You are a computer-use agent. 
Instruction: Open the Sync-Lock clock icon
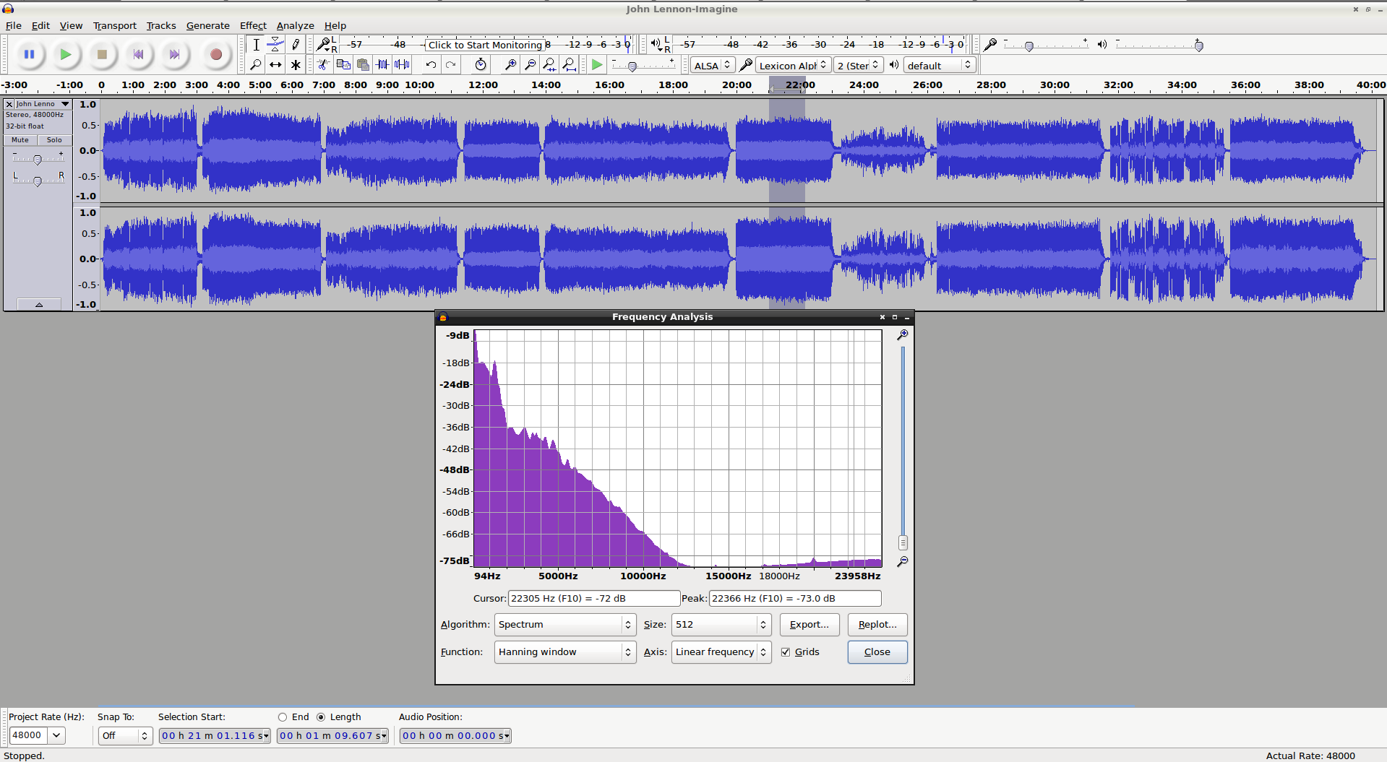coord(481,65)
